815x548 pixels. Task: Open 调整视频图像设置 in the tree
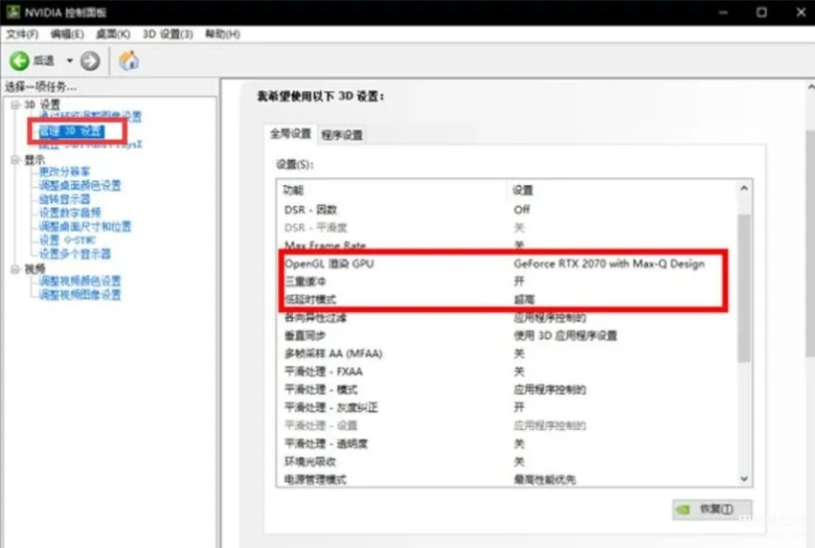tap(80, 295)
